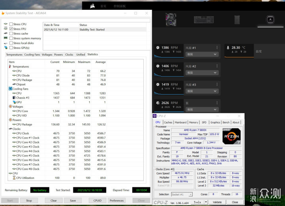Enable the Stress cache checkbox
Viewport: 285px width, 206px height.
pyautogui.click(x=11, y=34)
